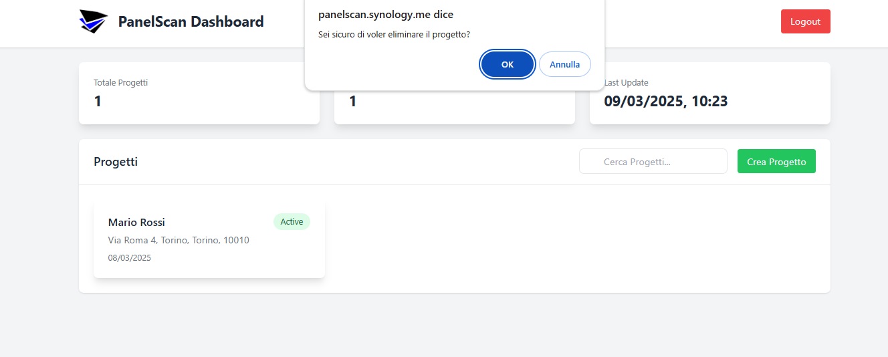Viewport: 888px width, 357px height.
Task: Cancel the dialog with Annulla
Action: (x=565, y=64)
